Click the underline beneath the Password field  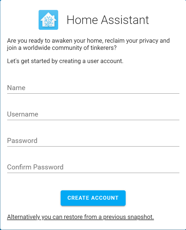coord(93,146)
